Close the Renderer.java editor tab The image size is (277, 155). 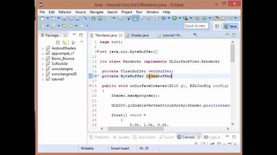click(x=121, y=35)
